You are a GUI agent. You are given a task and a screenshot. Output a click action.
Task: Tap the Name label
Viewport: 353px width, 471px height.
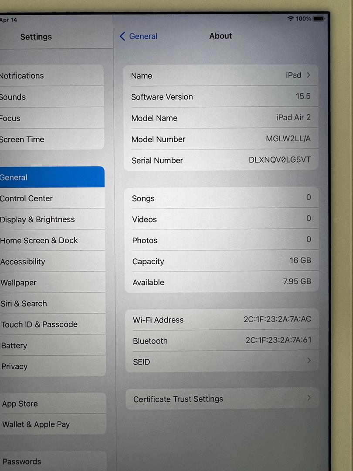tap(141, 76)
